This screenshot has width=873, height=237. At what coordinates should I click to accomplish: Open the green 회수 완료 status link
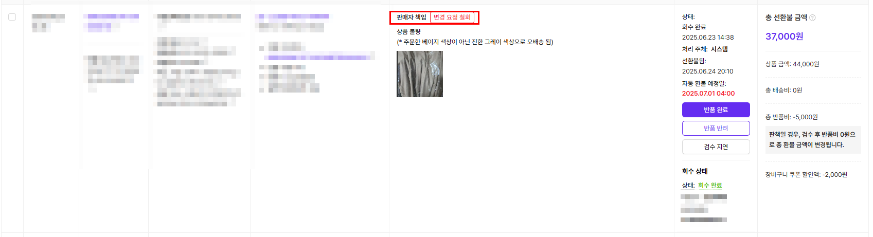[709, 186]
